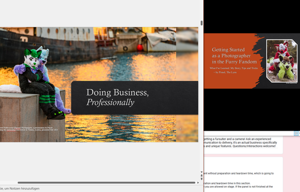Click the vertical scroll-down arrow in PowerPoint
Screen dimensions: 300x192
click(x=201, y=172)
